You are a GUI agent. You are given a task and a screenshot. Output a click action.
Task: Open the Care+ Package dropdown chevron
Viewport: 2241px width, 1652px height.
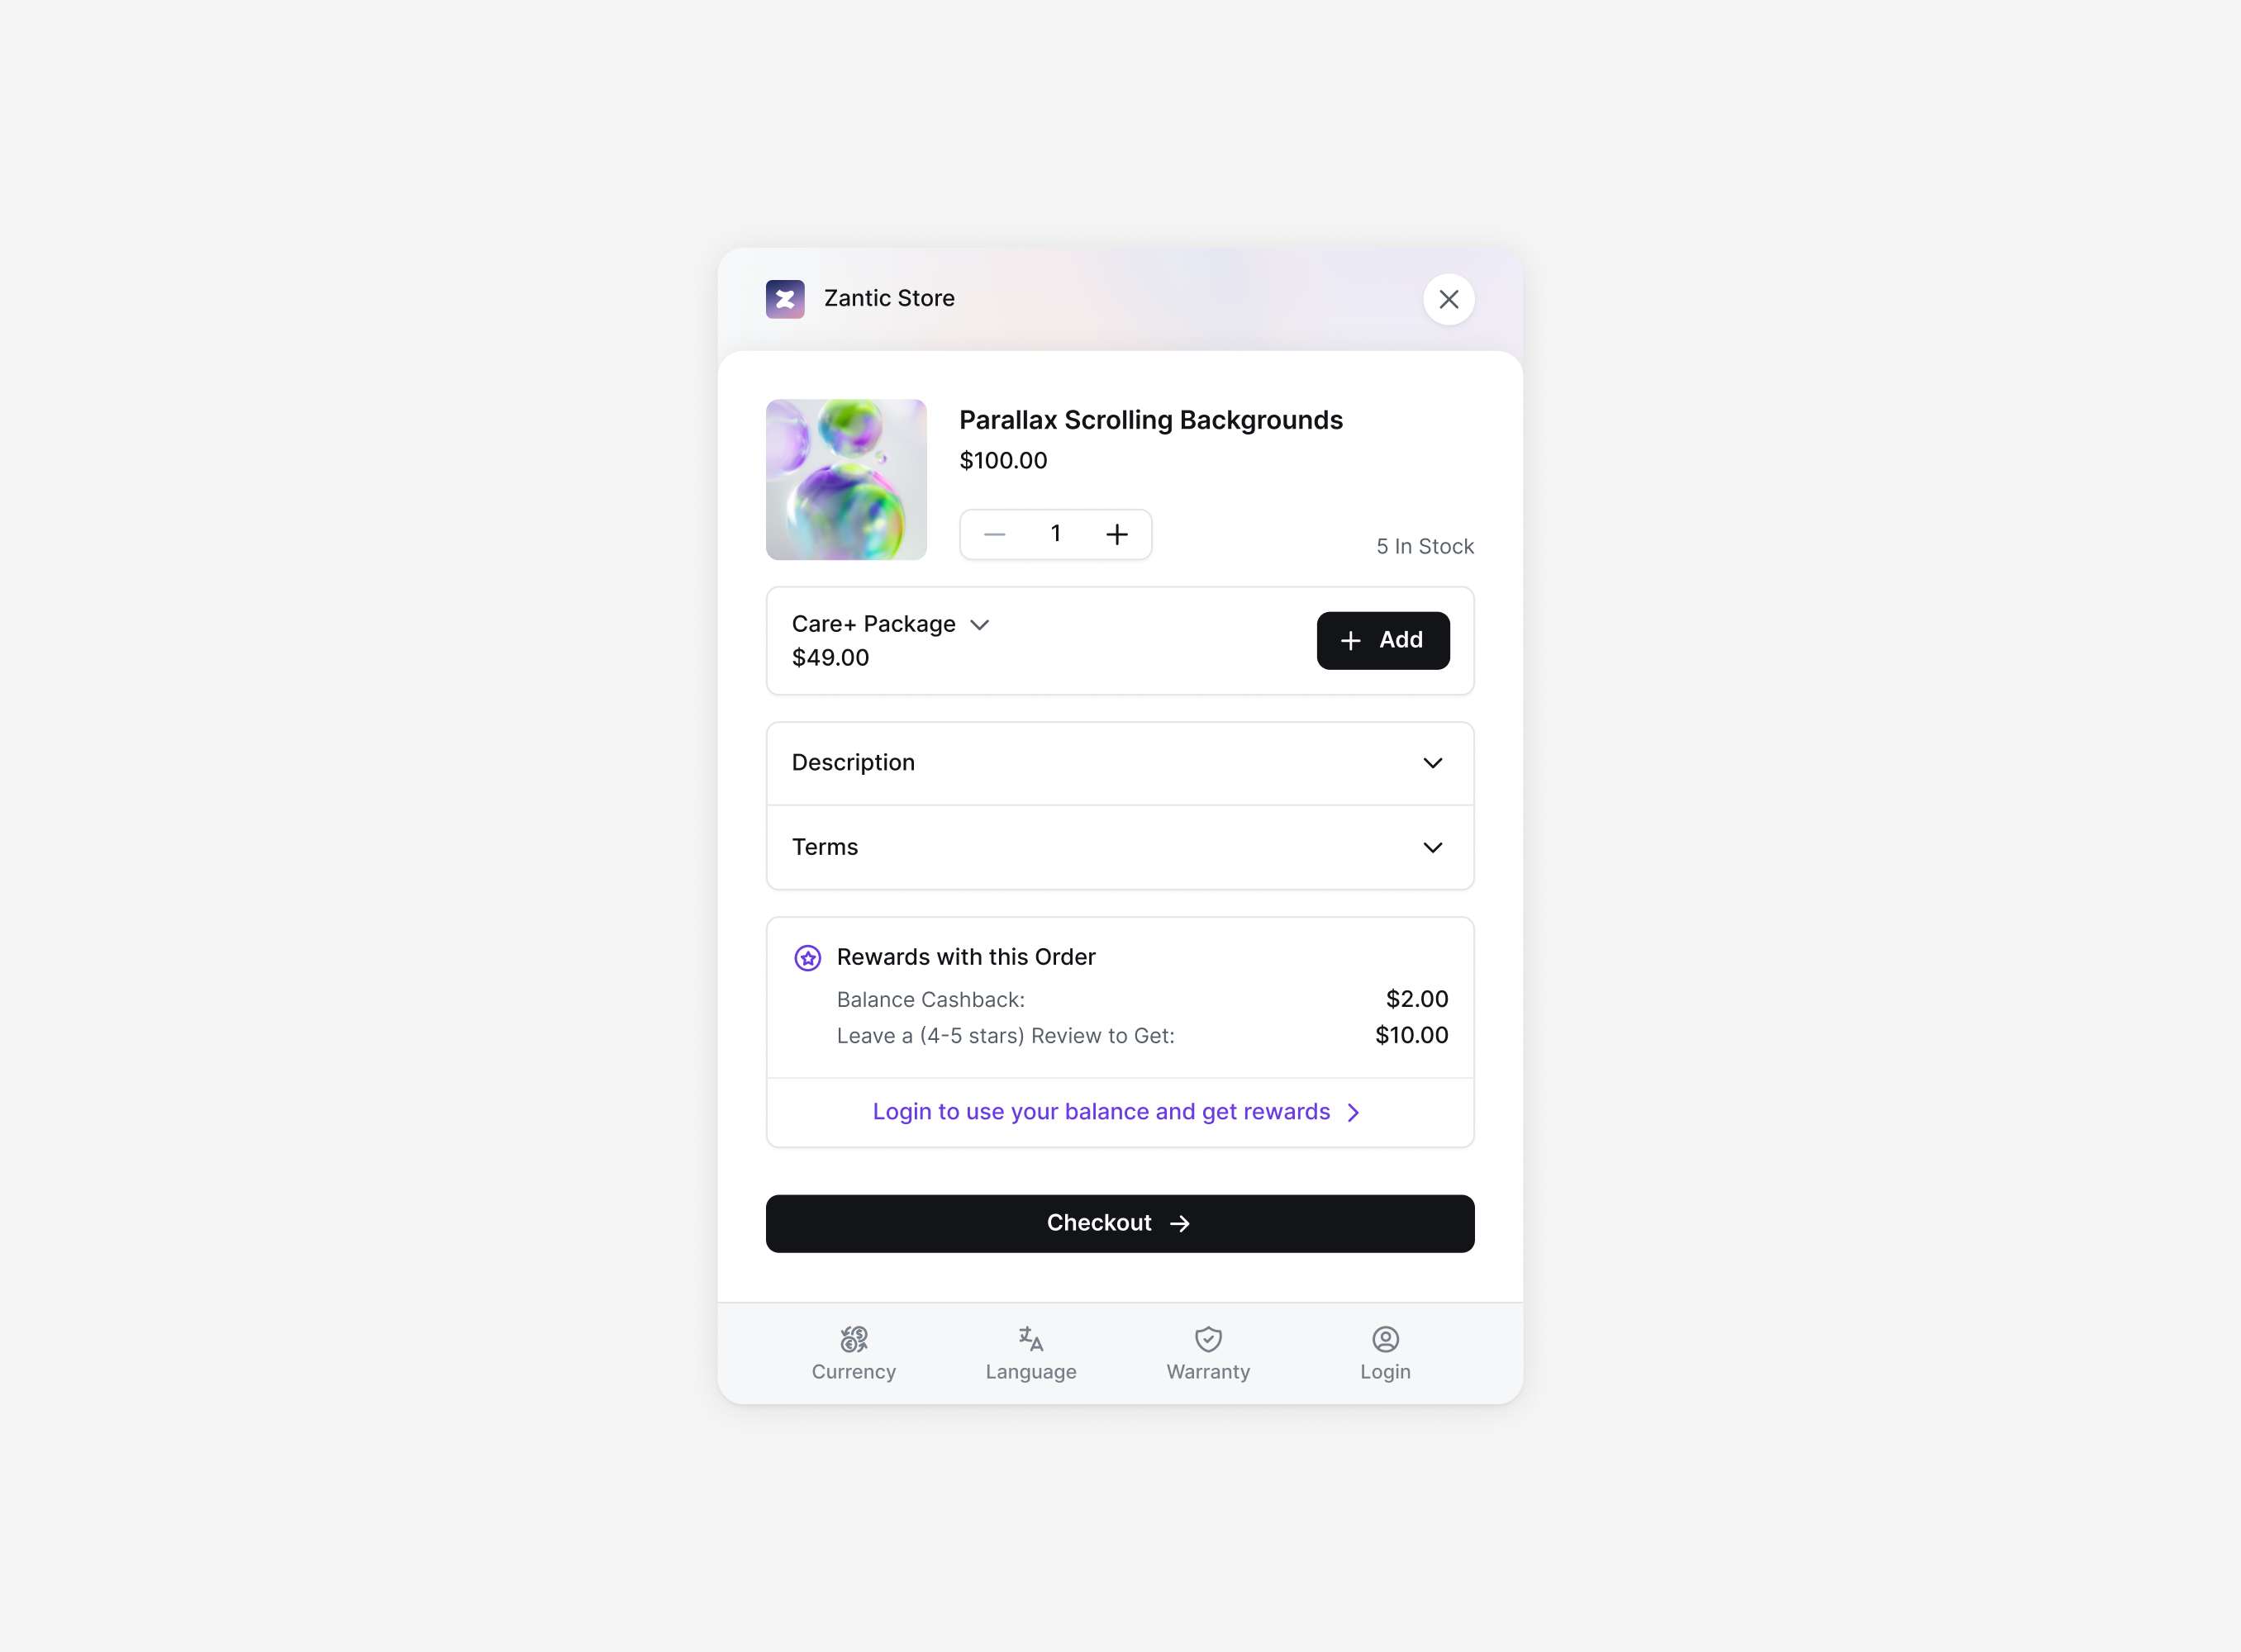(x=979, y=624)
